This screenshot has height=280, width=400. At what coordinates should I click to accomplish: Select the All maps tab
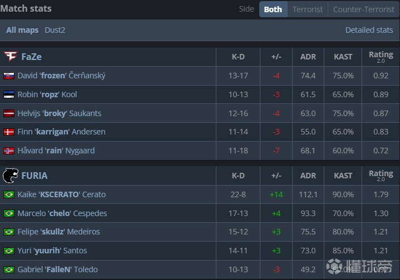(x=22, y=30)
